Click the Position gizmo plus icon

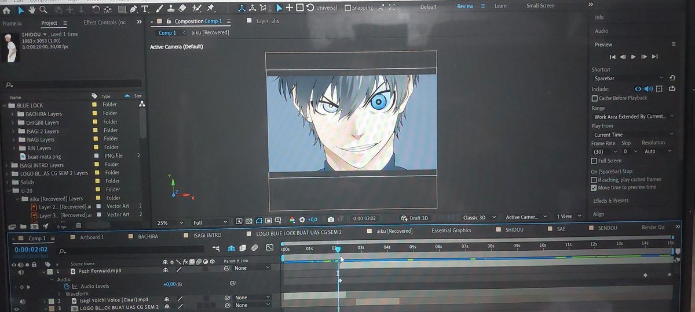click(290, 8)
